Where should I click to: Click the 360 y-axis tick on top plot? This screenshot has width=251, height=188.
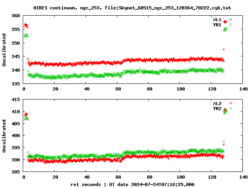click(x=16, y=16)
